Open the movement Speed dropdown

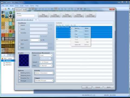(46, 62)
